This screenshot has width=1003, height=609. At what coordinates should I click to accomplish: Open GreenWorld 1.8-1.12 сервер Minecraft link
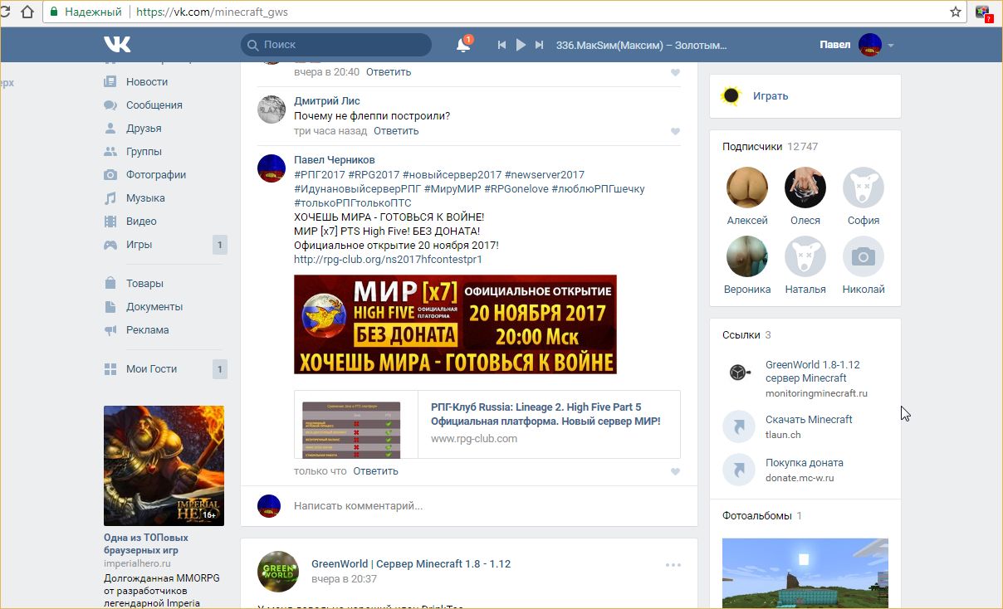pos(813,372)
